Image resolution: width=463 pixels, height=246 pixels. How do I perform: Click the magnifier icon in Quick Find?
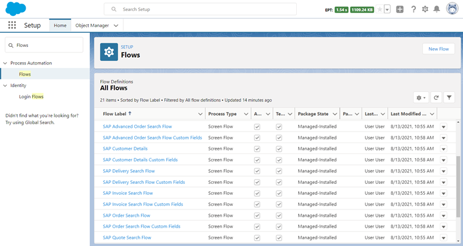tap(11, 45)
